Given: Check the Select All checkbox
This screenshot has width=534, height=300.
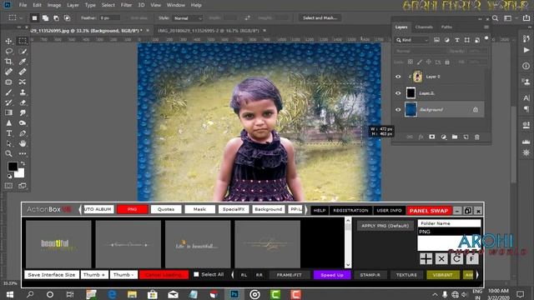Looking at the screenshot, I should (196, 274).
